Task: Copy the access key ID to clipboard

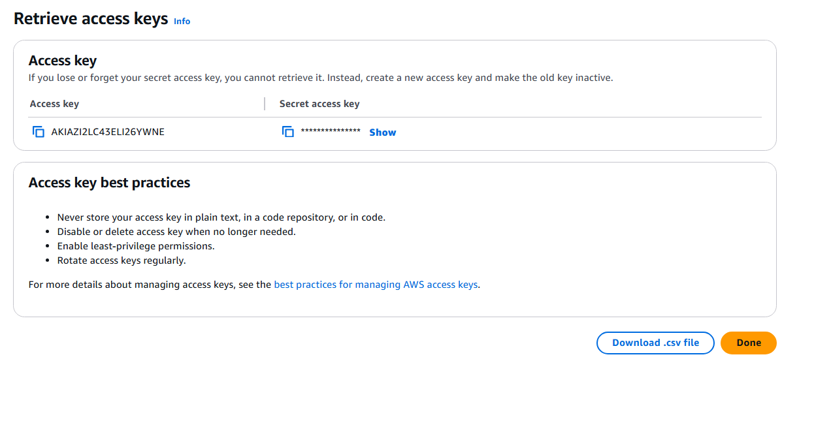Action: [x=39, y=132]
